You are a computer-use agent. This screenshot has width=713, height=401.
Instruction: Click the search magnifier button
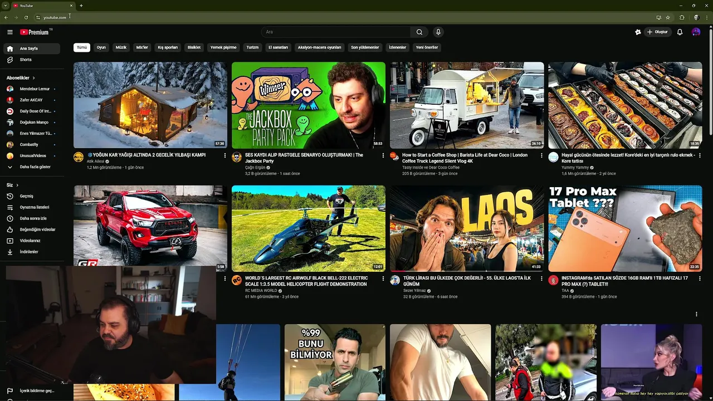tap(419, 32)
